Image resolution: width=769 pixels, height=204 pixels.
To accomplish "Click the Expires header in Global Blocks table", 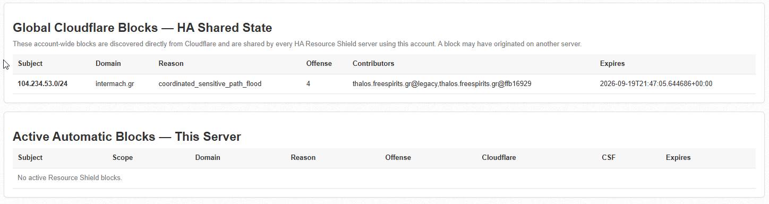I will [x=612, y=64].
